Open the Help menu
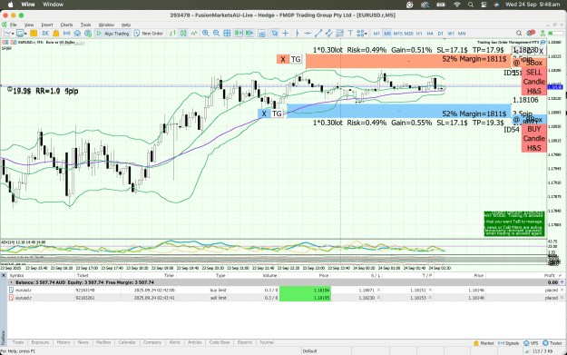 point(126,25)
